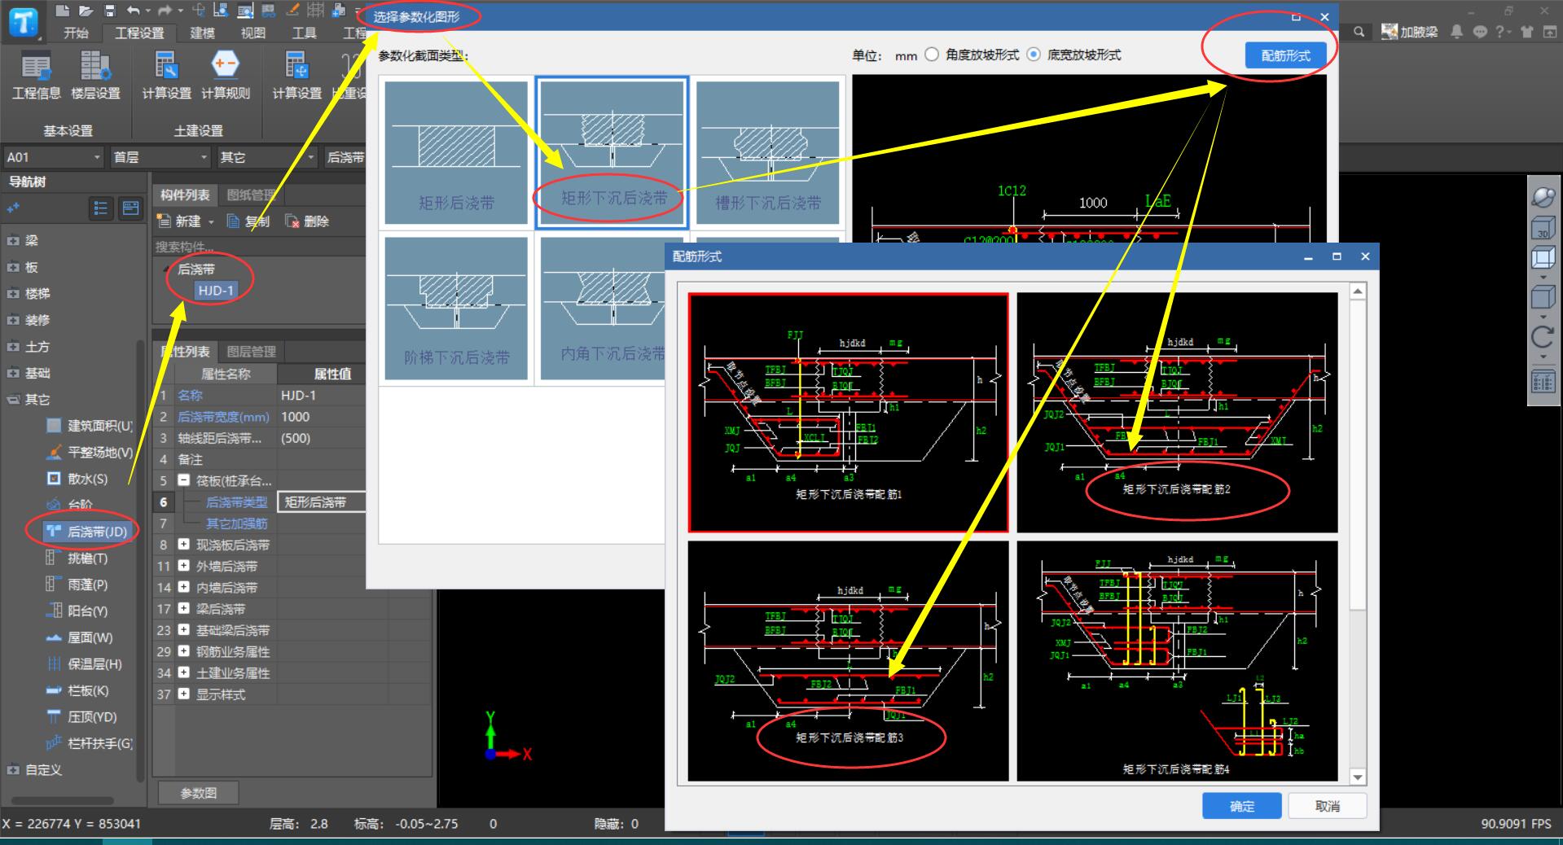Collapse 筏板(桩承台) property group
The width and height of the screenshot is (1563, 845).
[183, 480]
